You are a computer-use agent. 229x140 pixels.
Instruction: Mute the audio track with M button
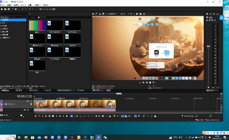pyautogui.click(x=24, y=110)
